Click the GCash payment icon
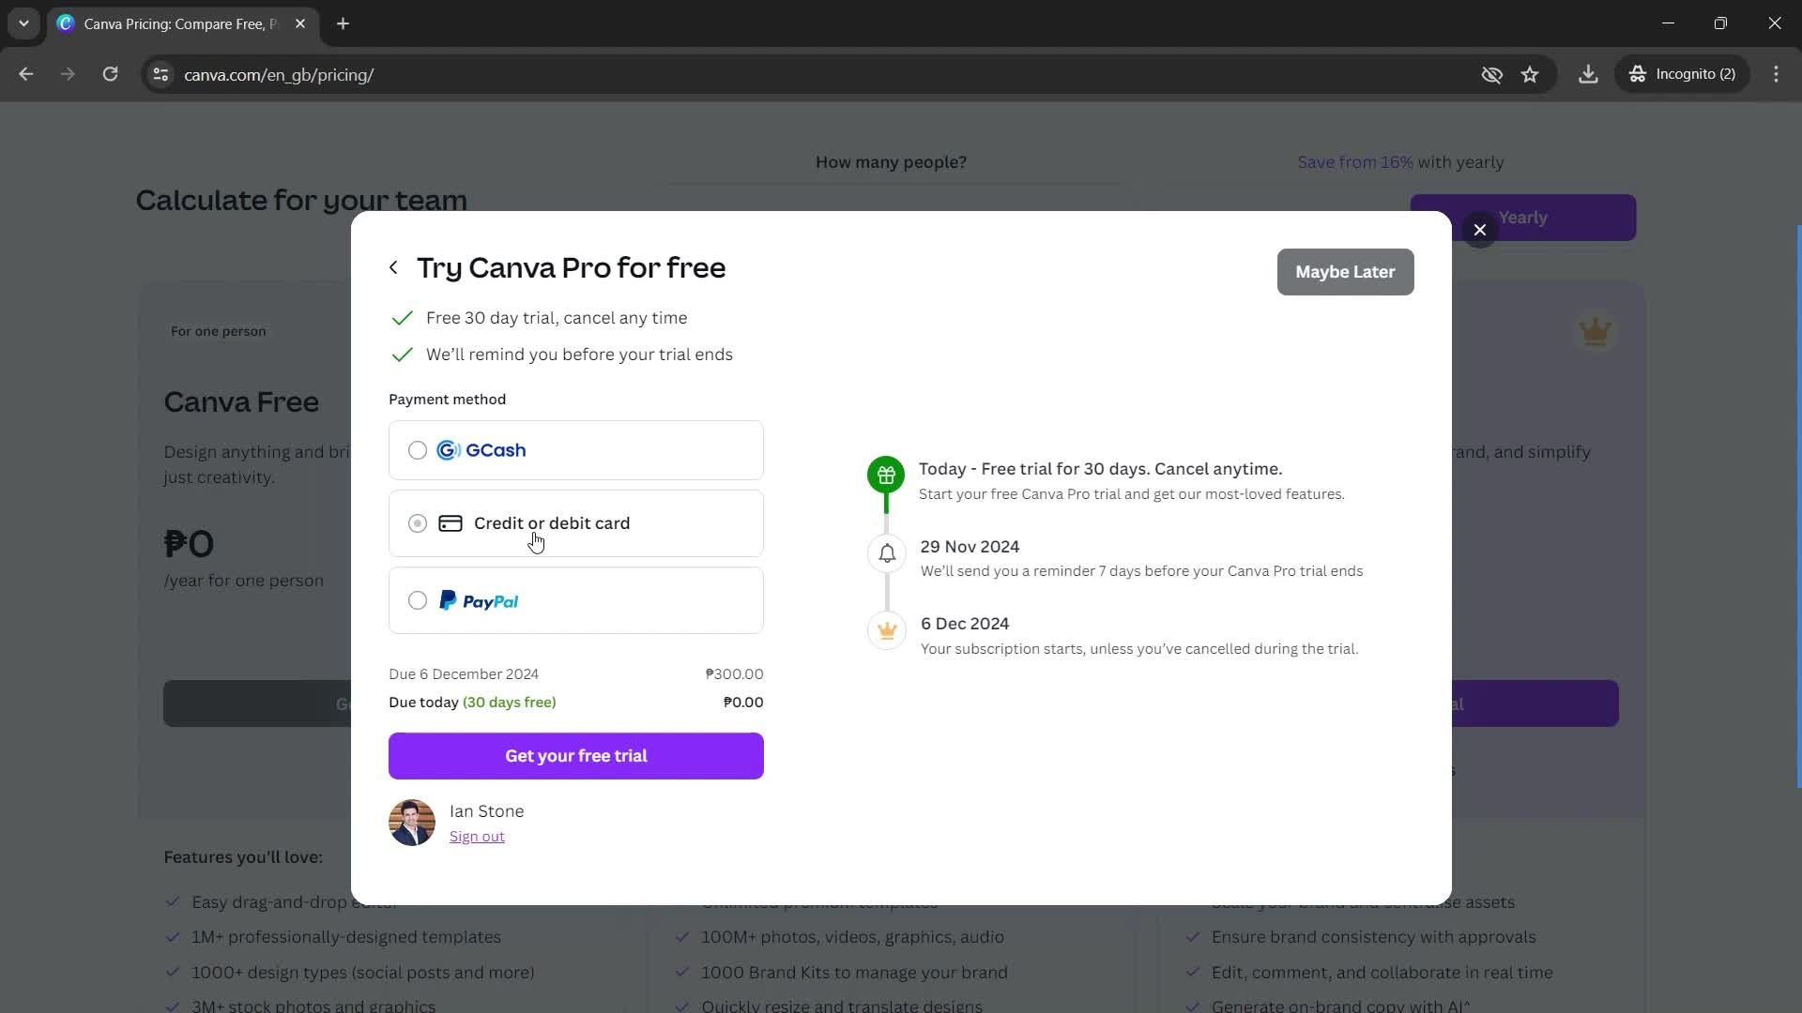The height and width of the screenshot is (1013, 1802). pyautogui.click(x=450, y=449)
